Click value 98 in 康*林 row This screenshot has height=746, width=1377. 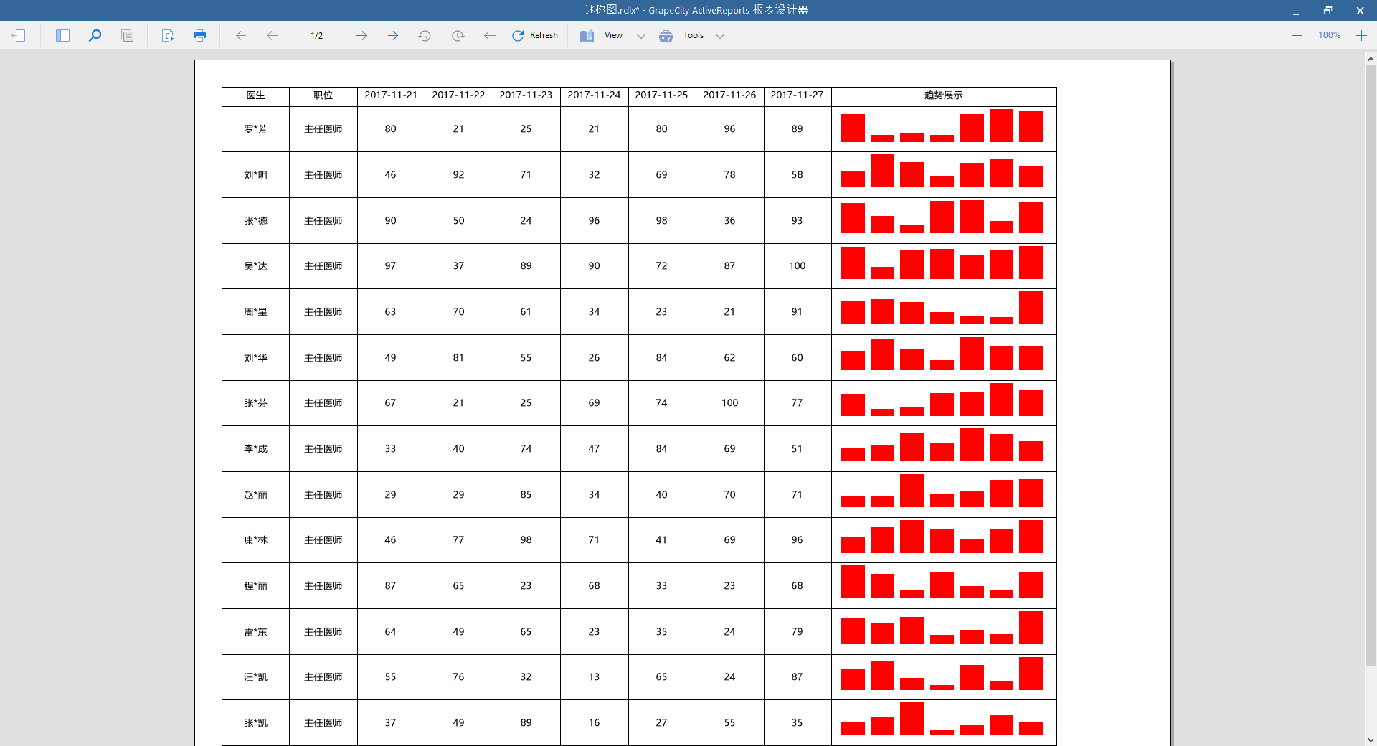[526, 540]
